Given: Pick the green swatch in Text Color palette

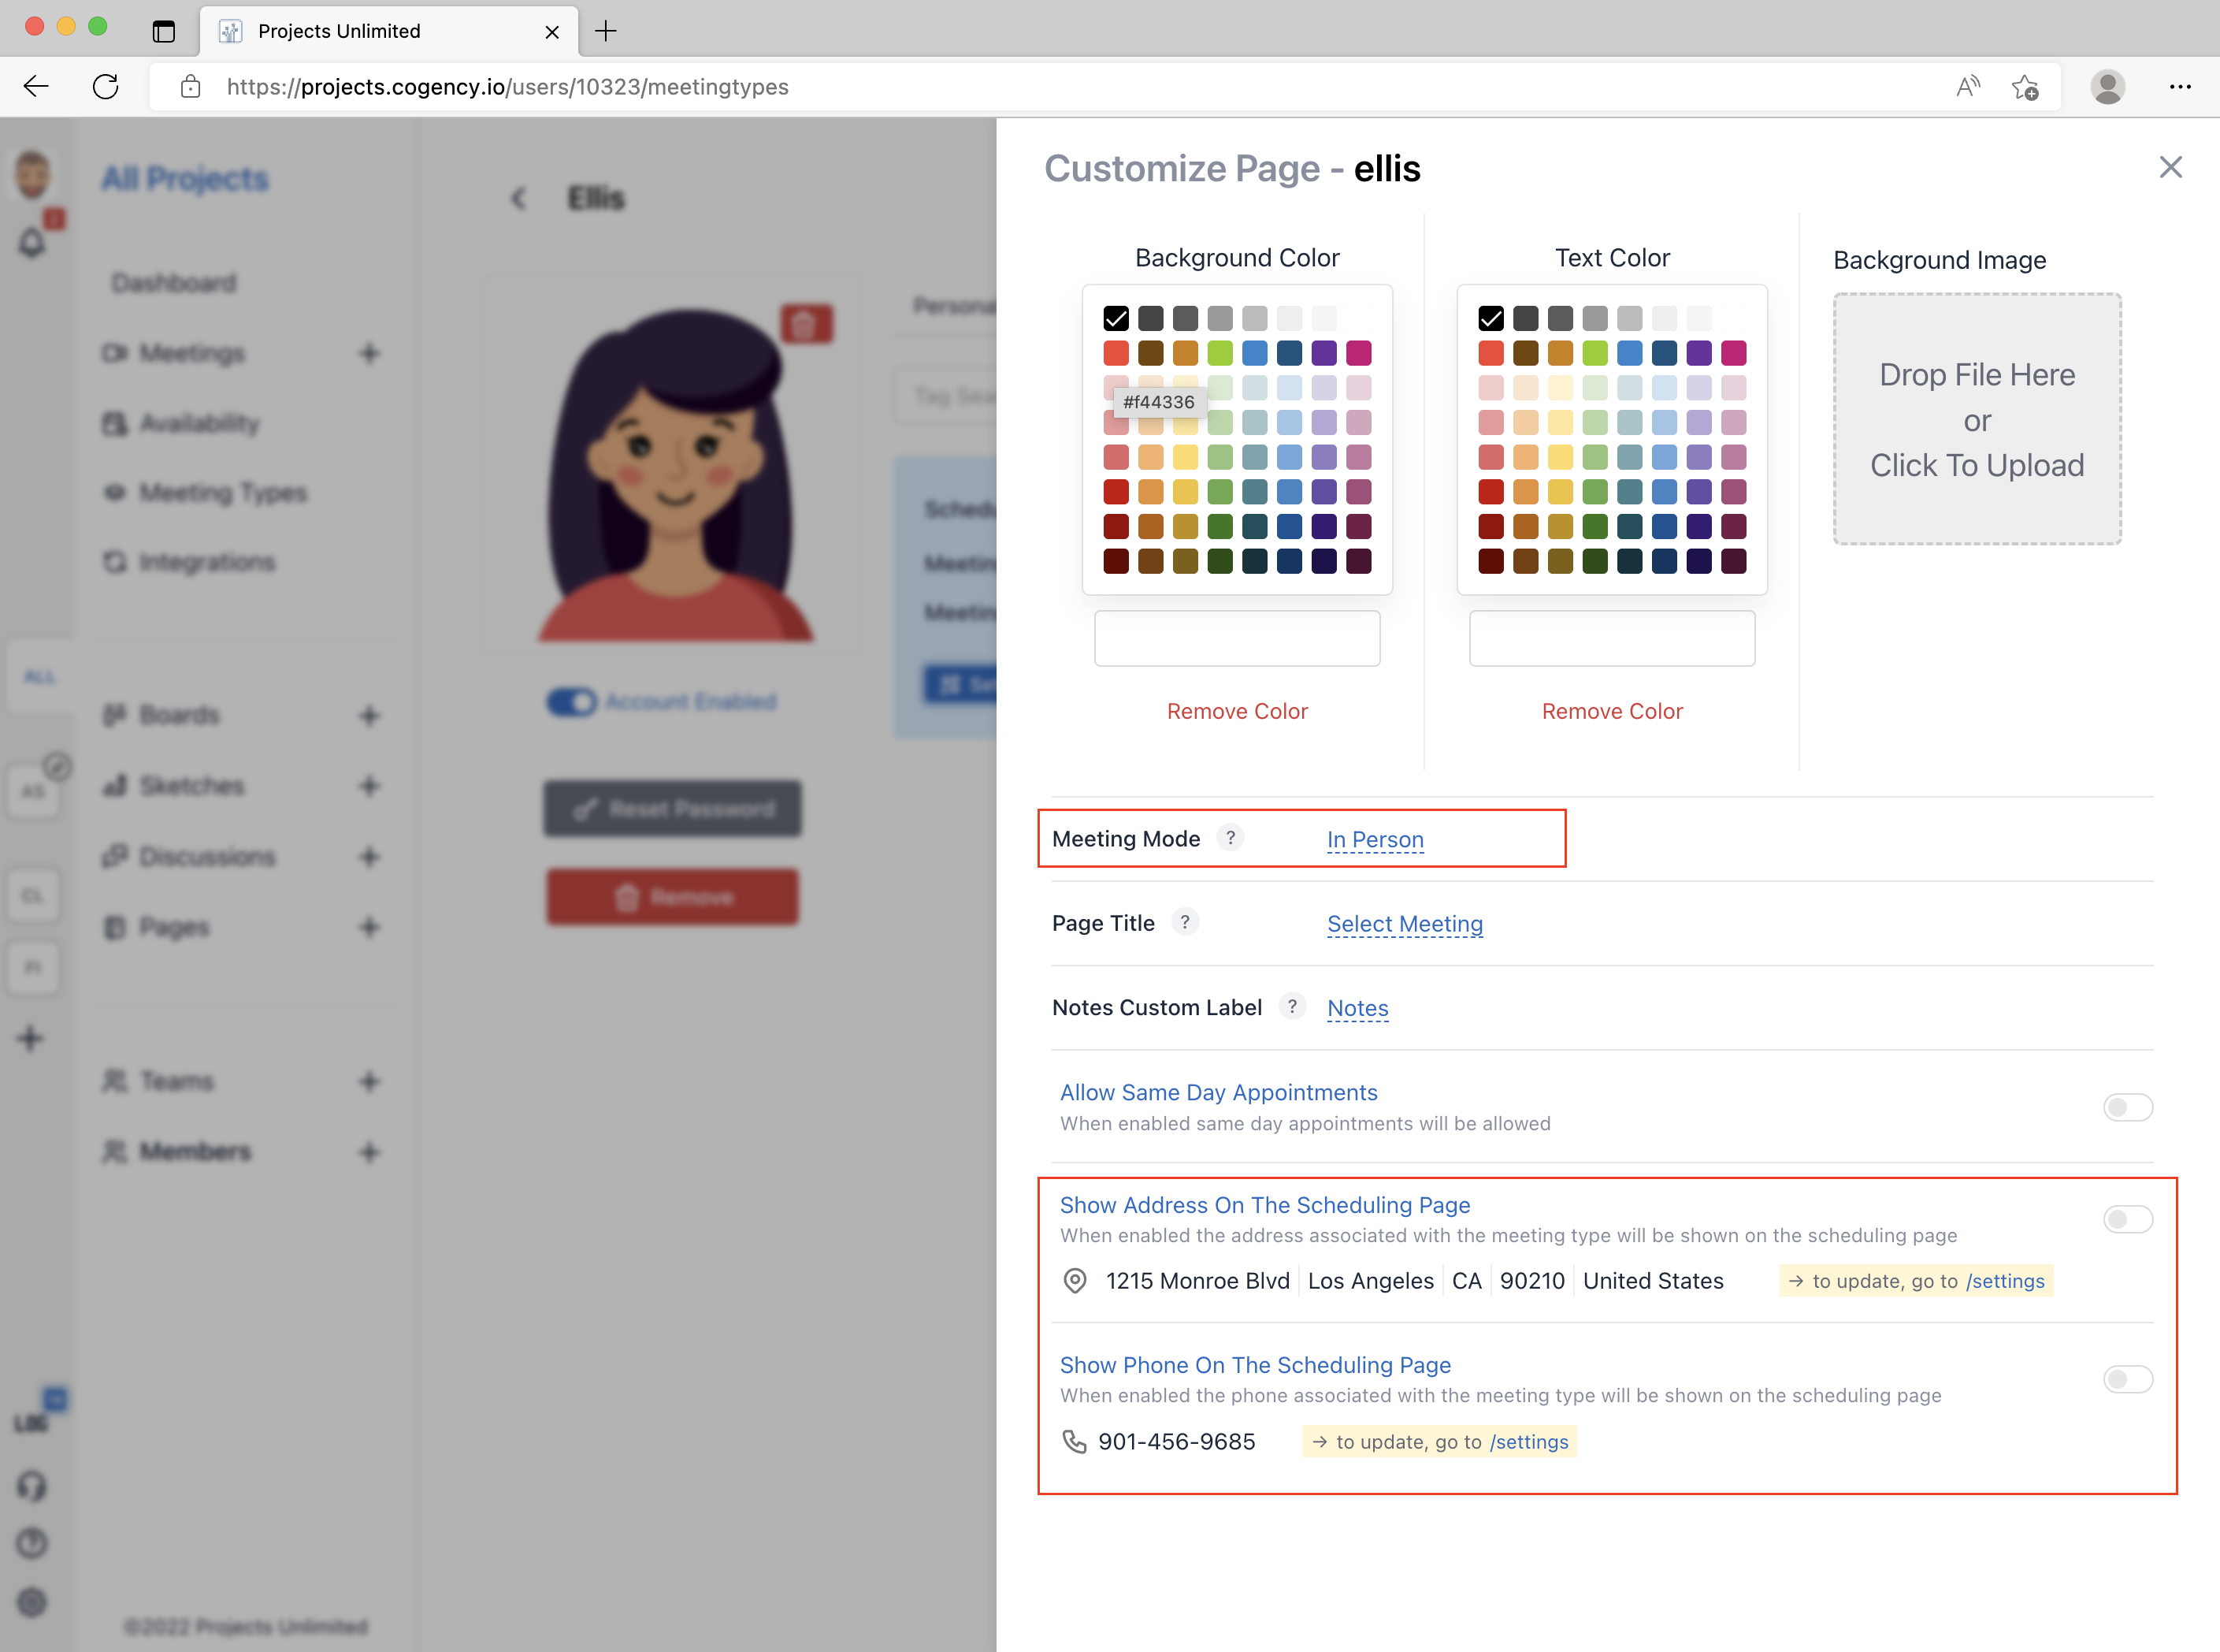Looking at the screenshot, I should click(x=1594, y=353).
